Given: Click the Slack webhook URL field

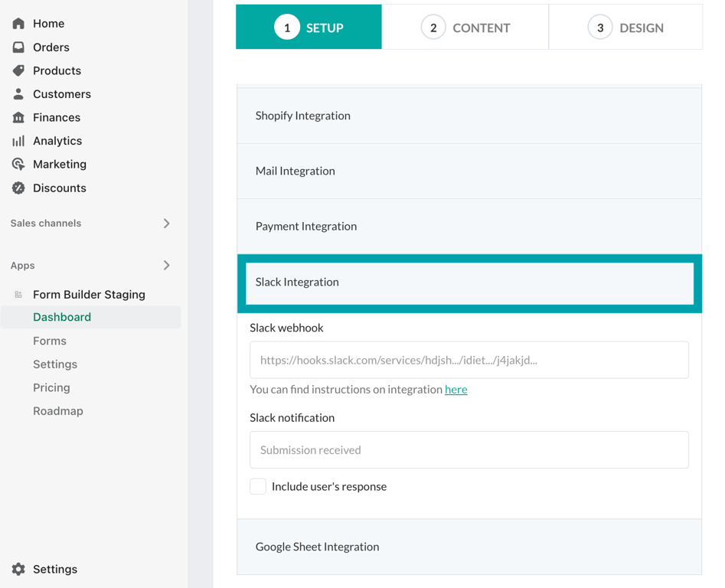Looking at the screenshot, I should point(469,360).
